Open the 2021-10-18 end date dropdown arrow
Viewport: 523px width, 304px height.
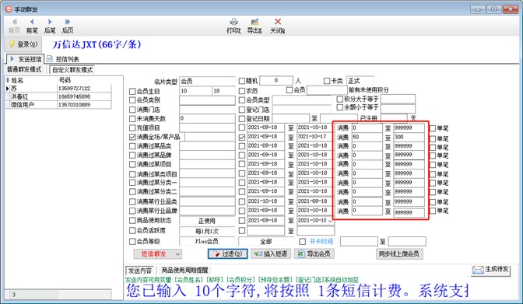pyautogui.click(x=331, y=221)
